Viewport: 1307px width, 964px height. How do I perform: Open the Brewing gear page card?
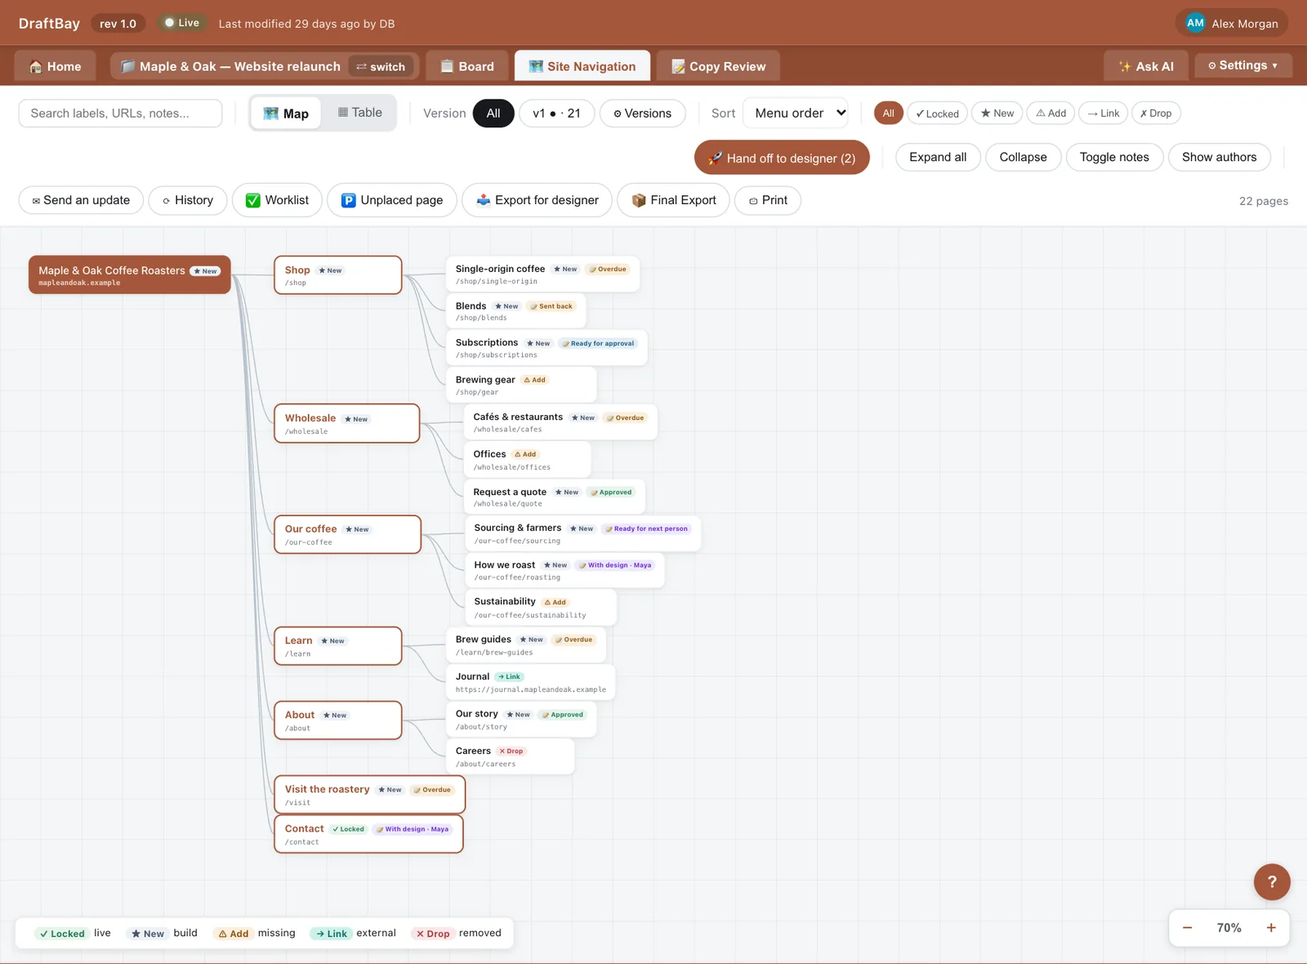coord(522,385)
